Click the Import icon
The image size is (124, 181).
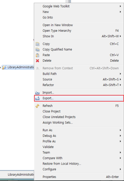tap(37, 93)
